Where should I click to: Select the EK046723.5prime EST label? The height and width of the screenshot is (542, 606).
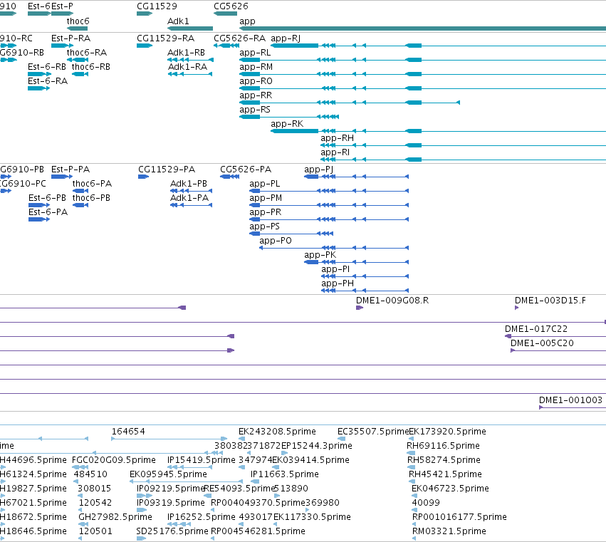tap(450, 489)
